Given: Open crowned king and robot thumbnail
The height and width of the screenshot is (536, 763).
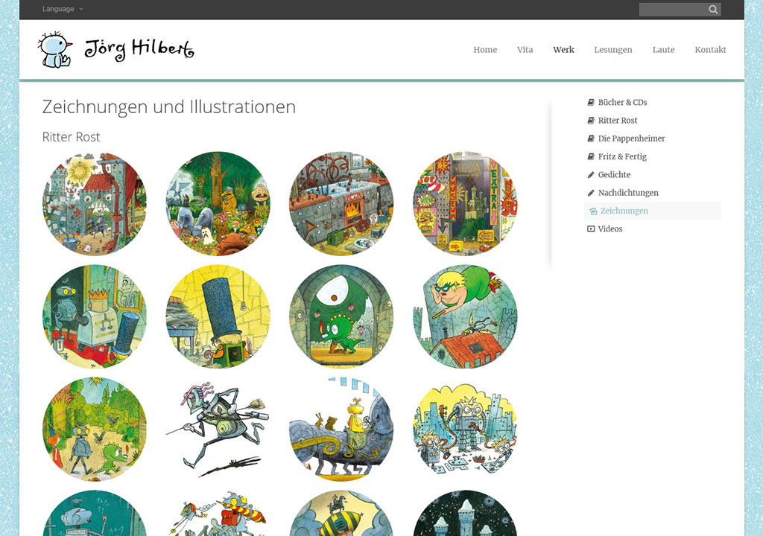Looking at the screenshot, I should point(95,316).
